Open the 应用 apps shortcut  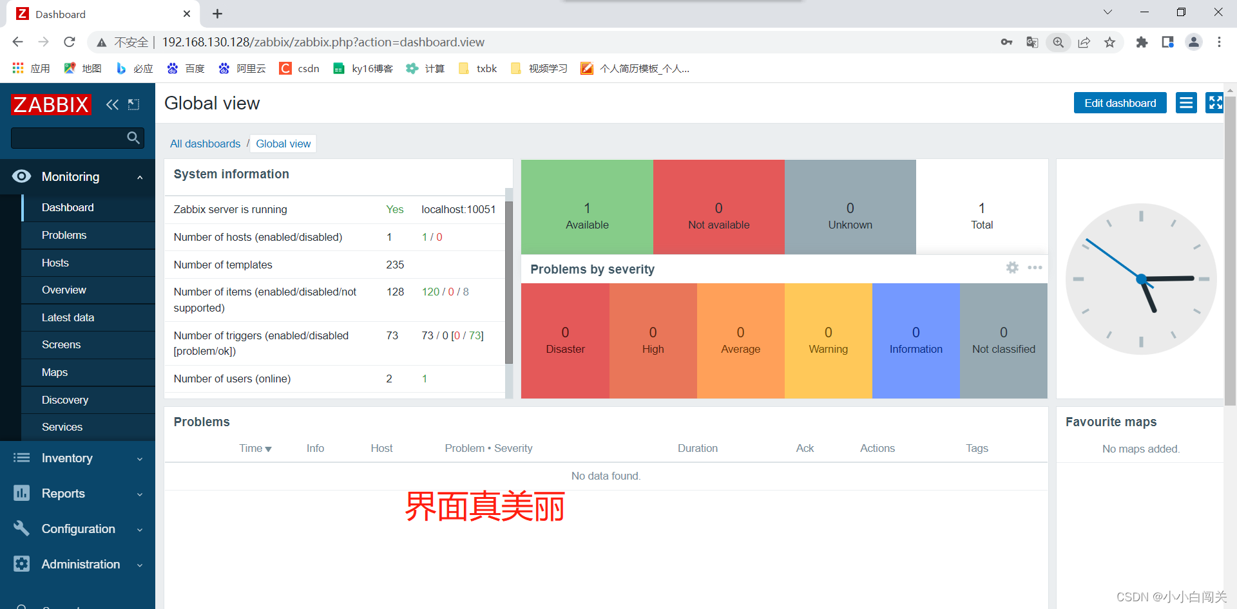coord(31,68)
